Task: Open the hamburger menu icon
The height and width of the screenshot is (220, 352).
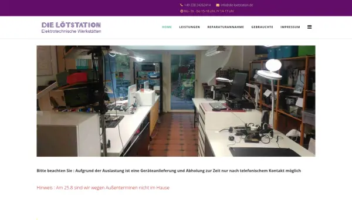Action: click(309, 27)
